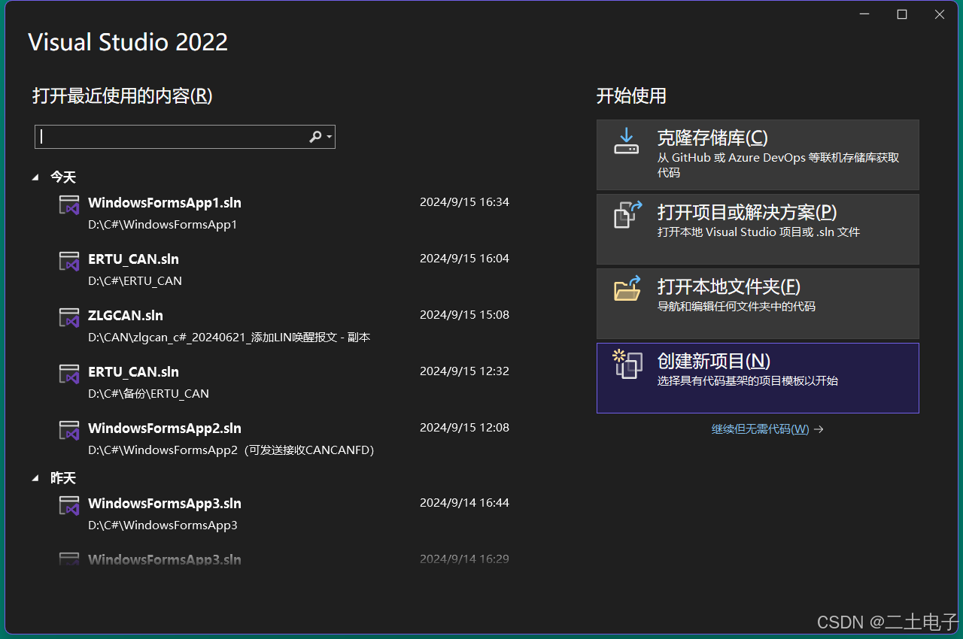
Task: Click timestamp 2024/9/15 12:08
Action: 464,427
